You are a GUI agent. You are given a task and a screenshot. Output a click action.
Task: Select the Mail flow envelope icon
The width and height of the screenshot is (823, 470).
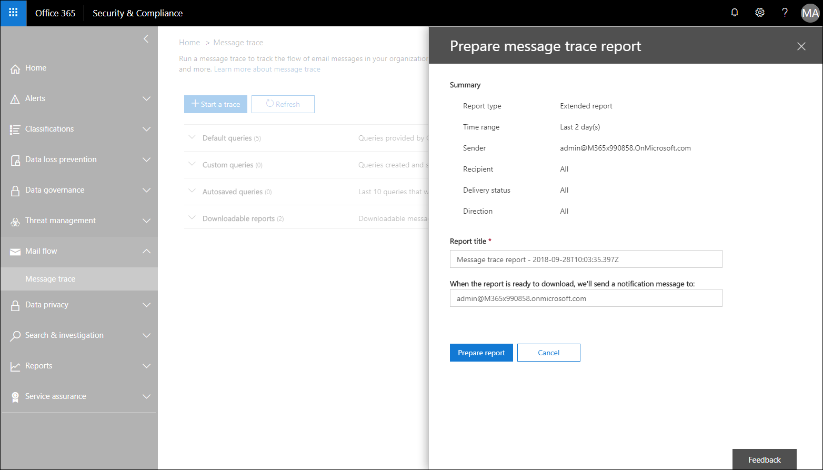pos(15,251)
